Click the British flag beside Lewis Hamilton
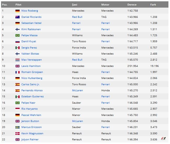This screenshot has width=170, height=144. 18,66
